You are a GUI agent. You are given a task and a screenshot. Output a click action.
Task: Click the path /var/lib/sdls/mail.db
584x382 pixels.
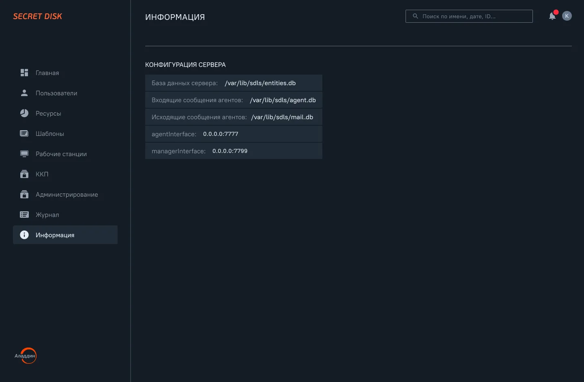(282, 117)
